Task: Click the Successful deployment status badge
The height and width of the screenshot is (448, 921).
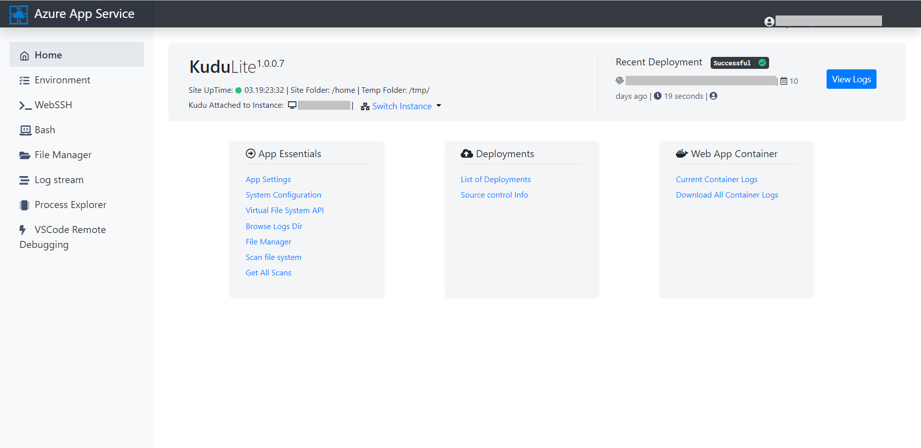Action: point(739,63)
